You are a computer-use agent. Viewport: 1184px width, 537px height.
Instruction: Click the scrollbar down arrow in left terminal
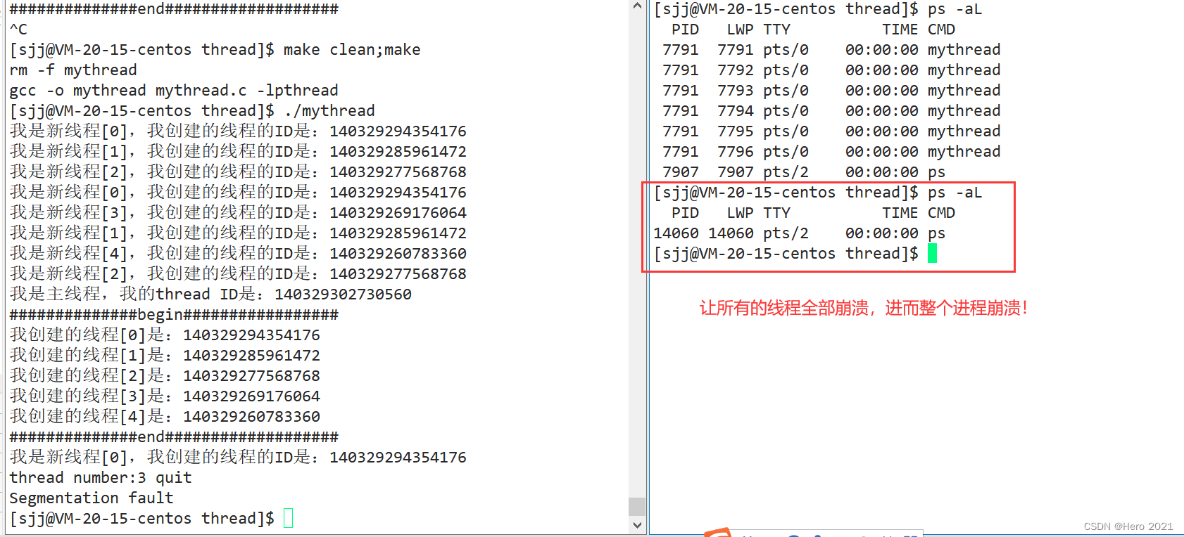(x=637, y=525)
